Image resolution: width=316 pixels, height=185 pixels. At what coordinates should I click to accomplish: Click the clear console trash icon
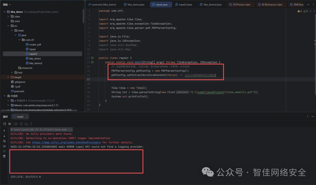[4, 156]
